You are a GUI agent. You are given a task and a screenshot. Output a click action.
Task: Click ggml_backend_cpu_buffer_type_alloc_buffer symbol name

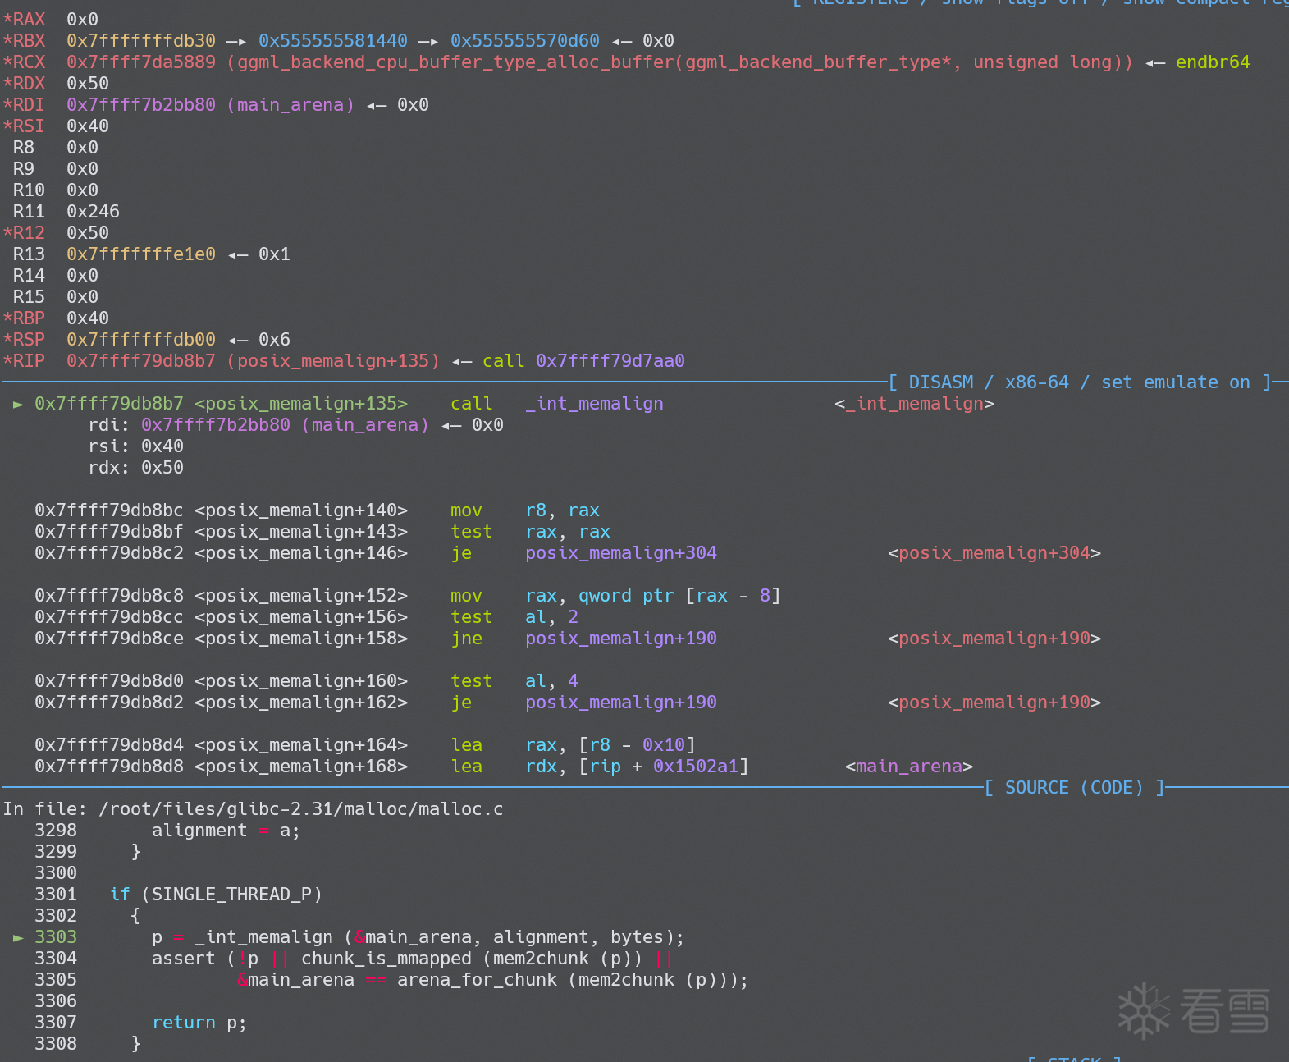pos(456,62)
